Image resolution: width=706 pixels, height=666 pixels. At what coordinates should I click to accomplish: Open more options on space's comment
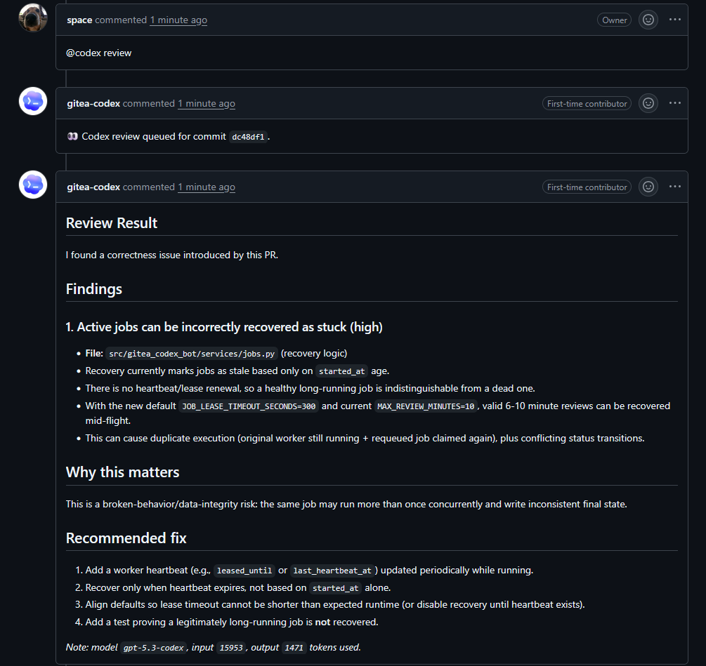pyautogui.click(x=674, y=20)
